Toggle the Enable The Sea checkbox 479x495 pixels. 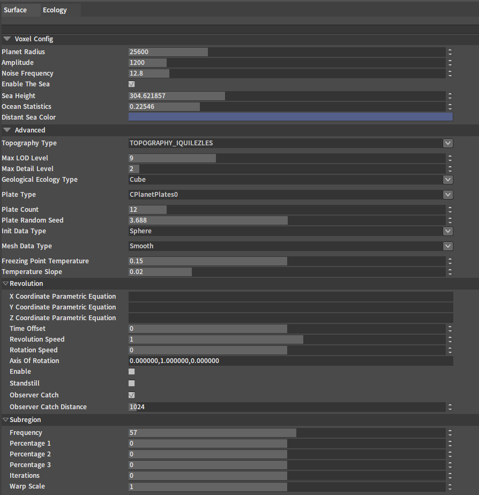click(x=132, y=84)
